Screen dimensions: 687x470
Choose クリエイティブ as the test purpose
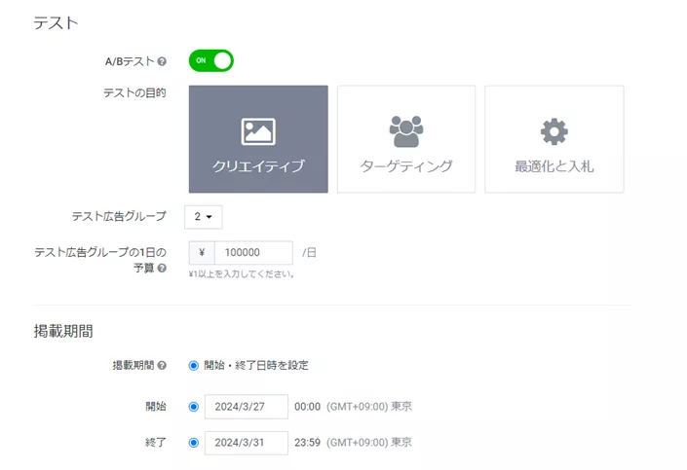(258, 139)
